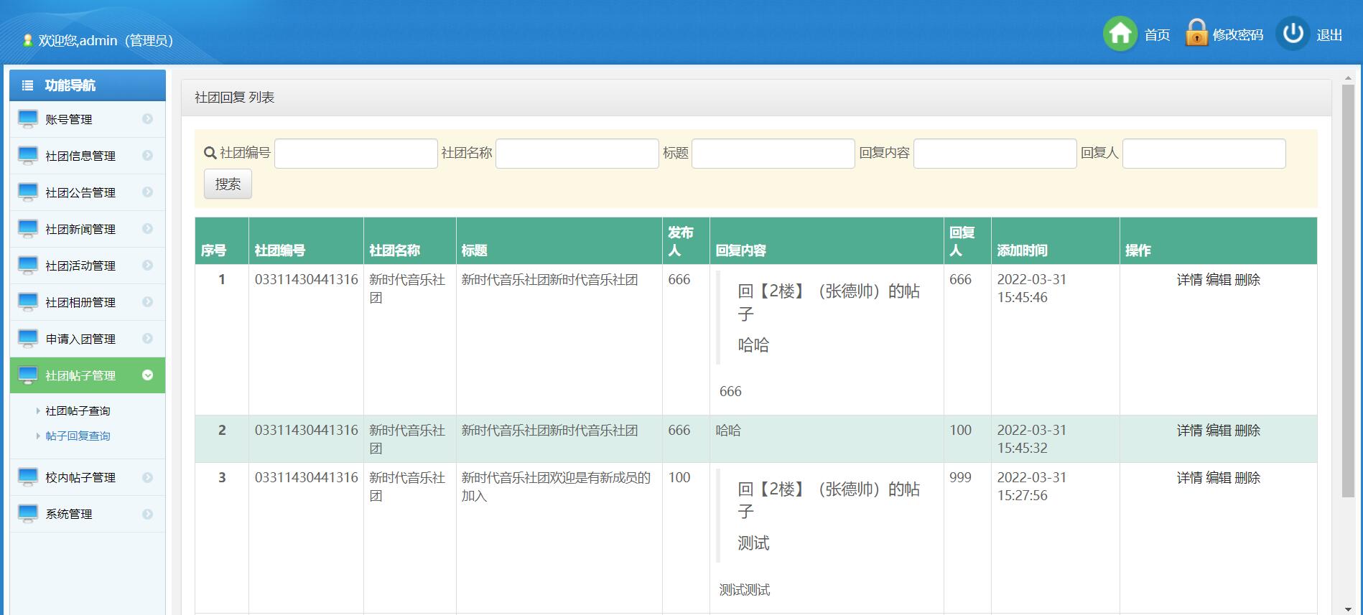The width and height of the screenshot is (1363, 615).
Task: Click the monitor icon beside 社团公告管理
Action: pos(28,192)
